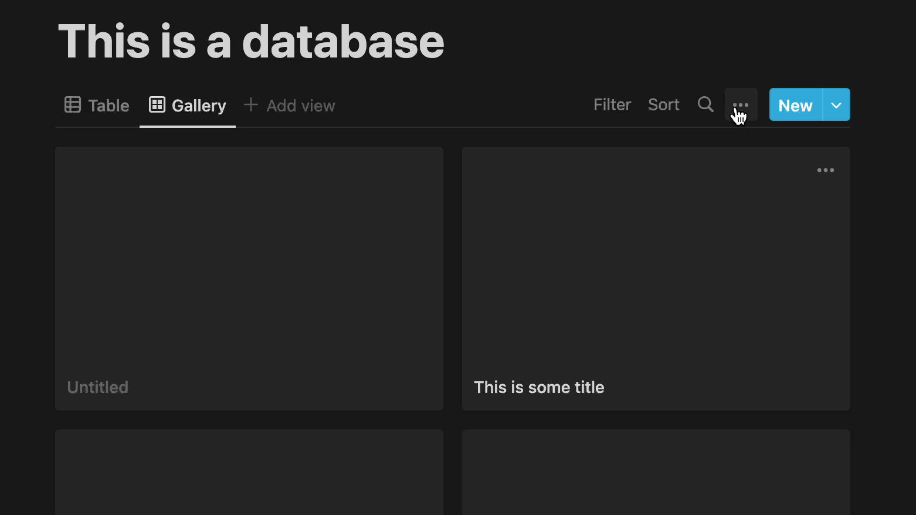Open the Untitled gallery card
Image resolution: width=916 pixels, height=515 pixels.
(249, 279)
